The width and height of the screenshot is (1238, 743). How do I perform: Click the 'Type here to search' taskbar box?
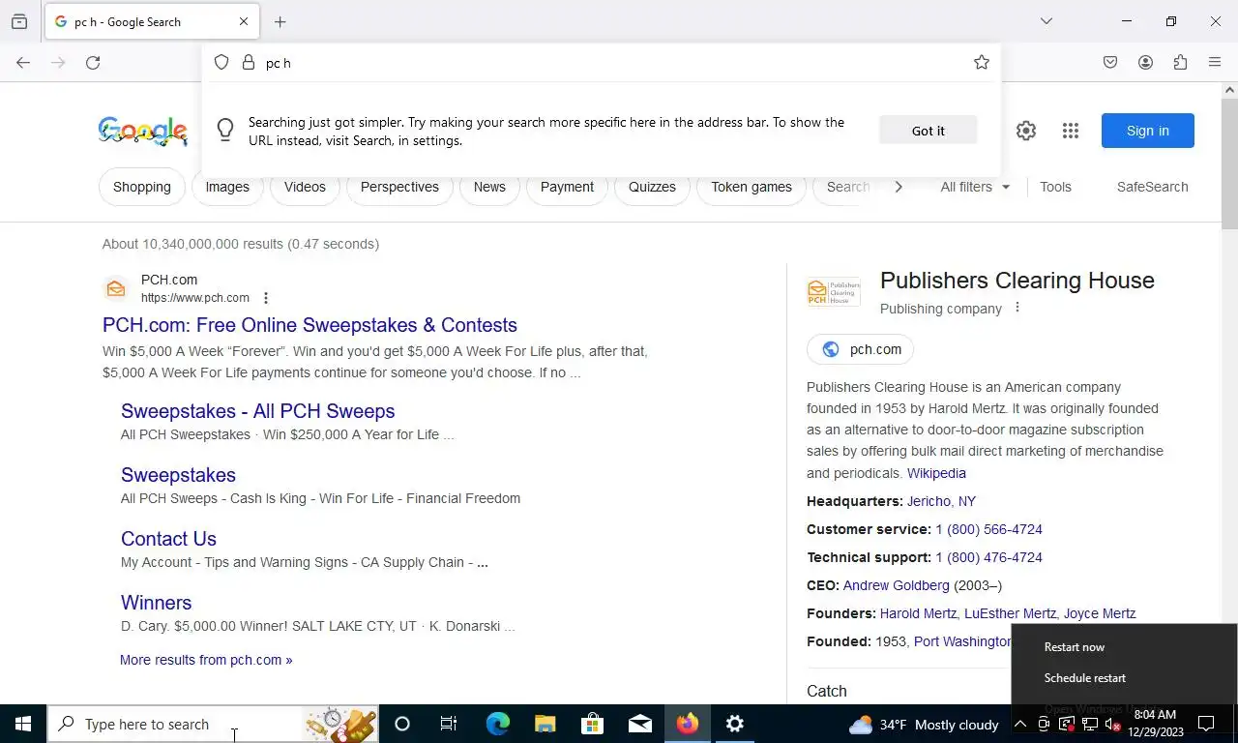tap(213, 724)
